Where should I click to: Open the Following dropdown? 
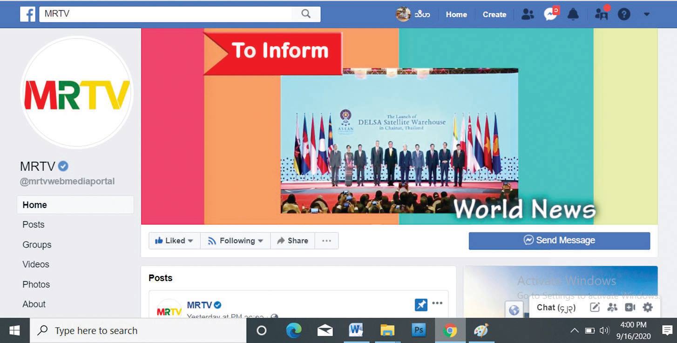tap(236, 241)
